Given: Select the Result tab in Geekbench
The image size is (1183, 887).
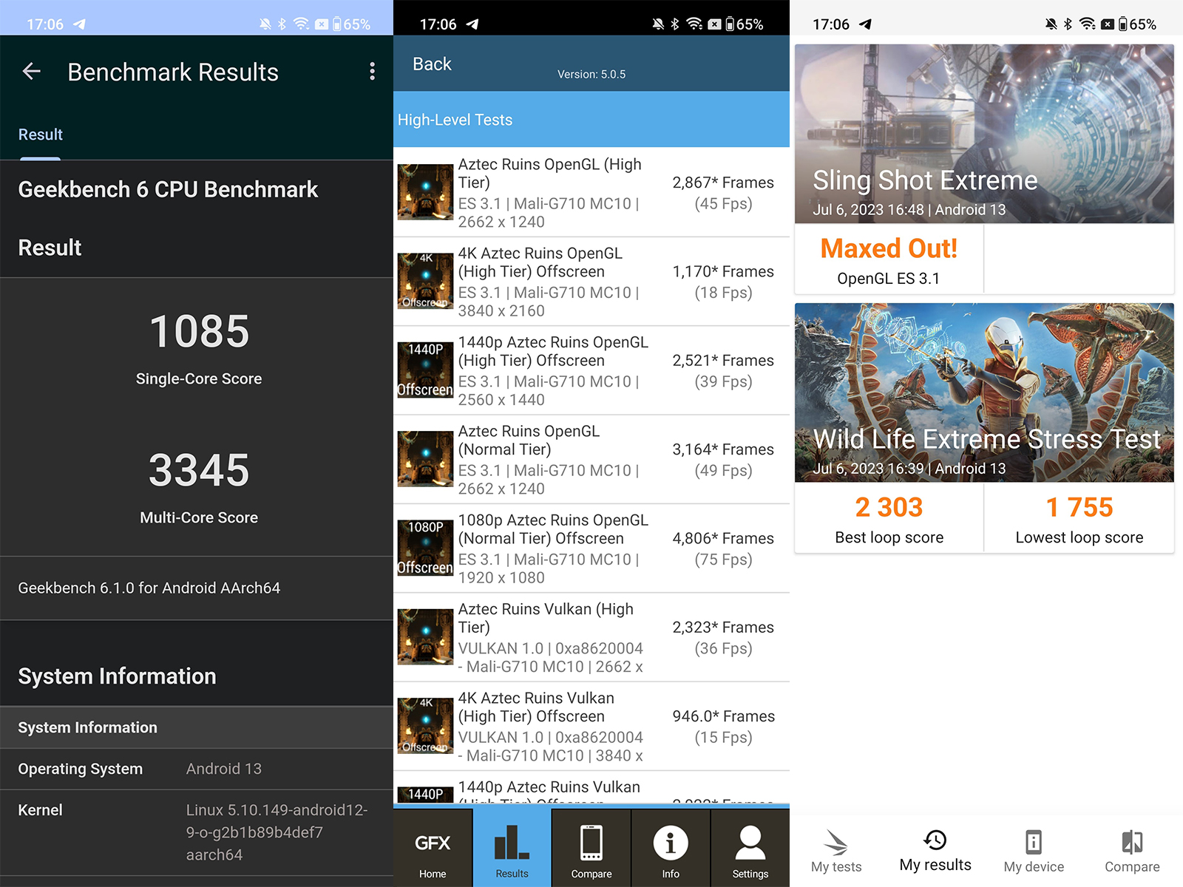Looking at the screenshot, I should [41, 135].
